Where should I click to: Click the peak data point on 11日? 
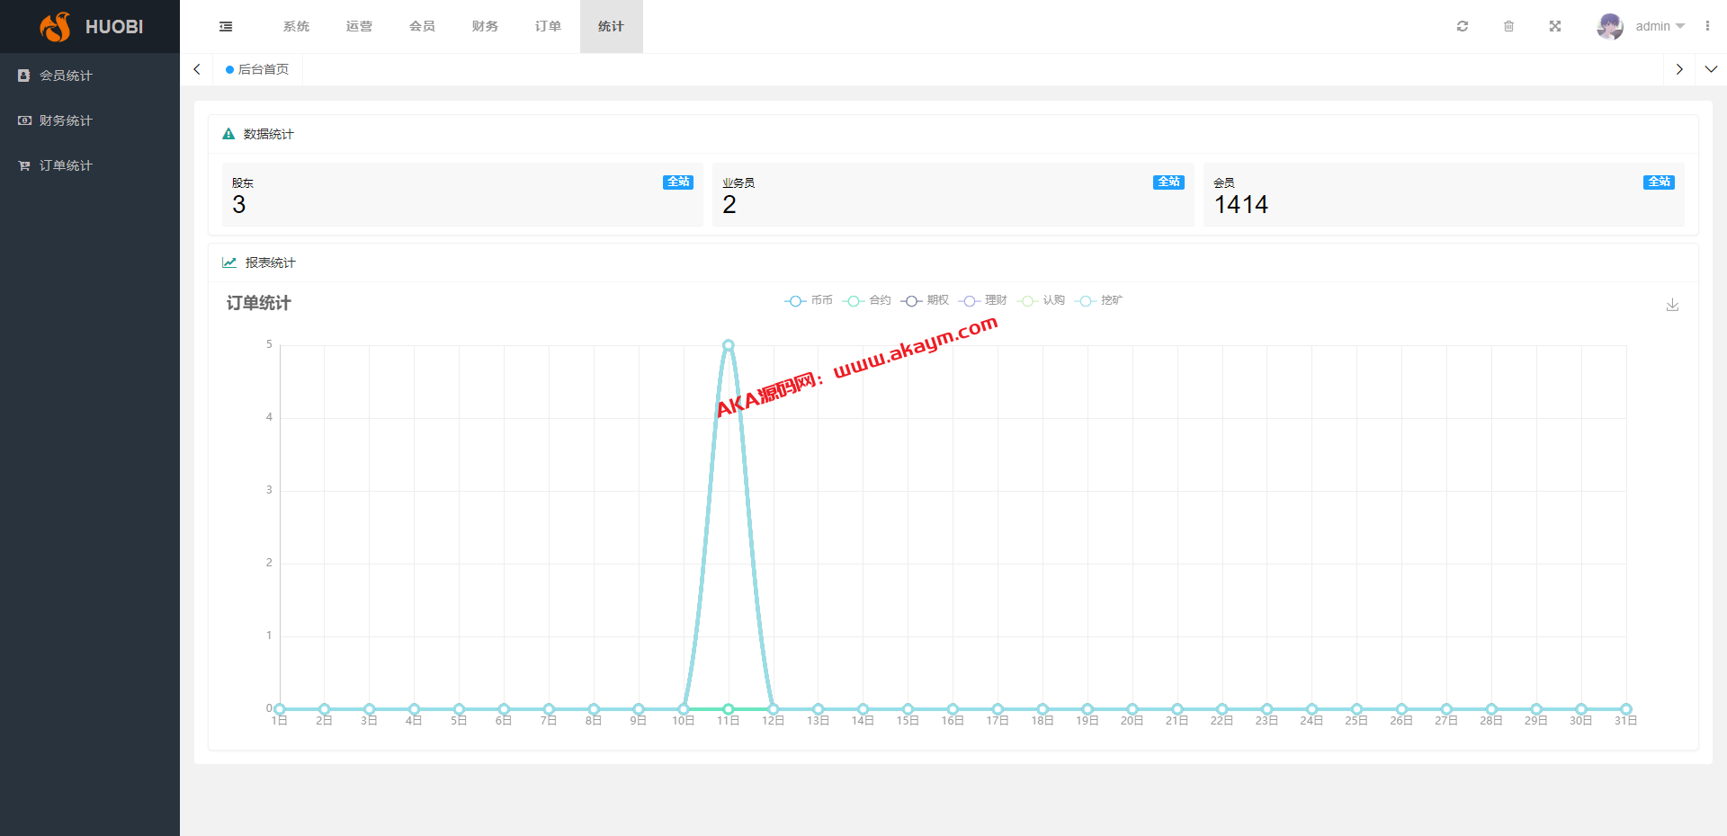coord(728,345)
